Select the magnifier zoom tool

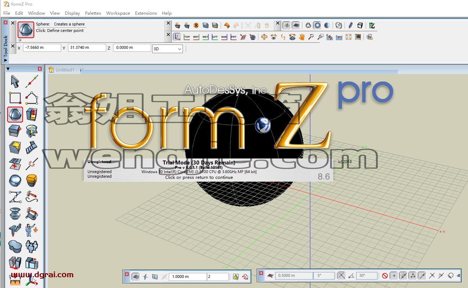(311, 37)
